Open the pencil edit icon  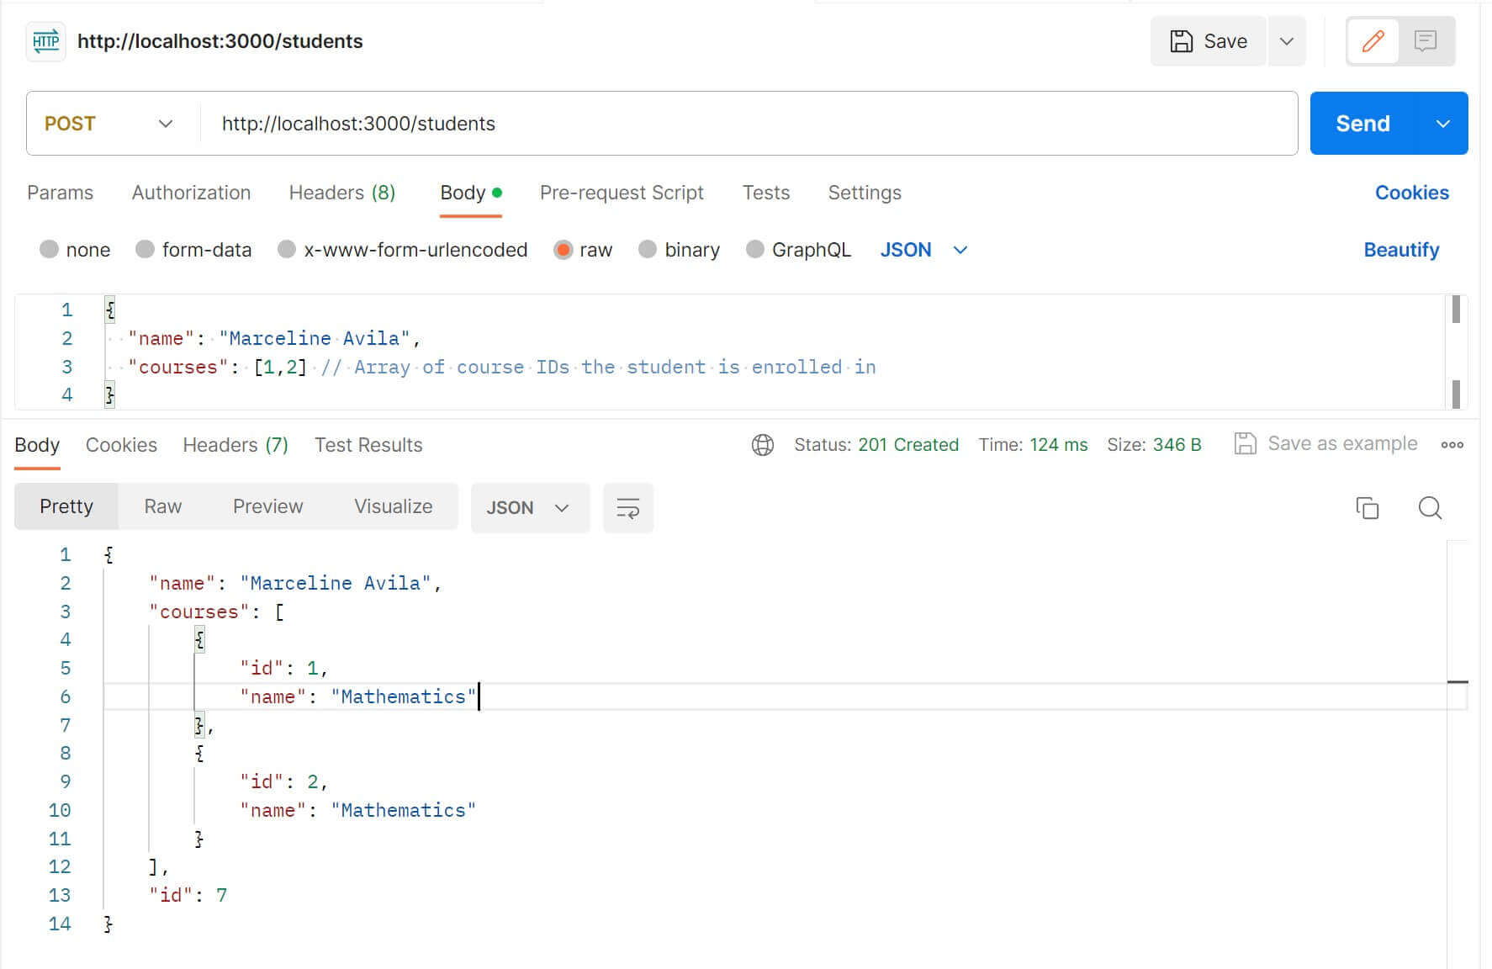pyautogui.click(x=1373, y=41)
